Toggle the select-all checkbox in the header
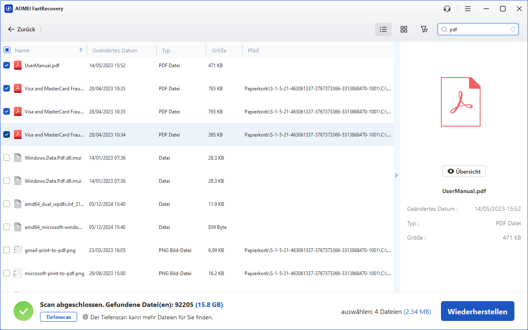528x330 pixels. (x=7, y=50)
